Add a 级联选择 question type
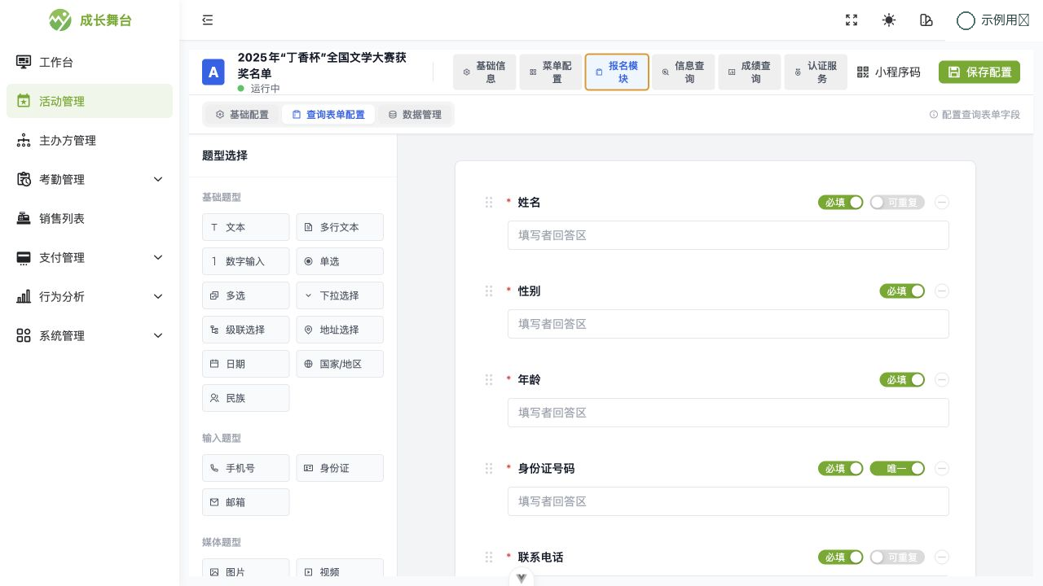1043x586 pixels. [246, 330]
